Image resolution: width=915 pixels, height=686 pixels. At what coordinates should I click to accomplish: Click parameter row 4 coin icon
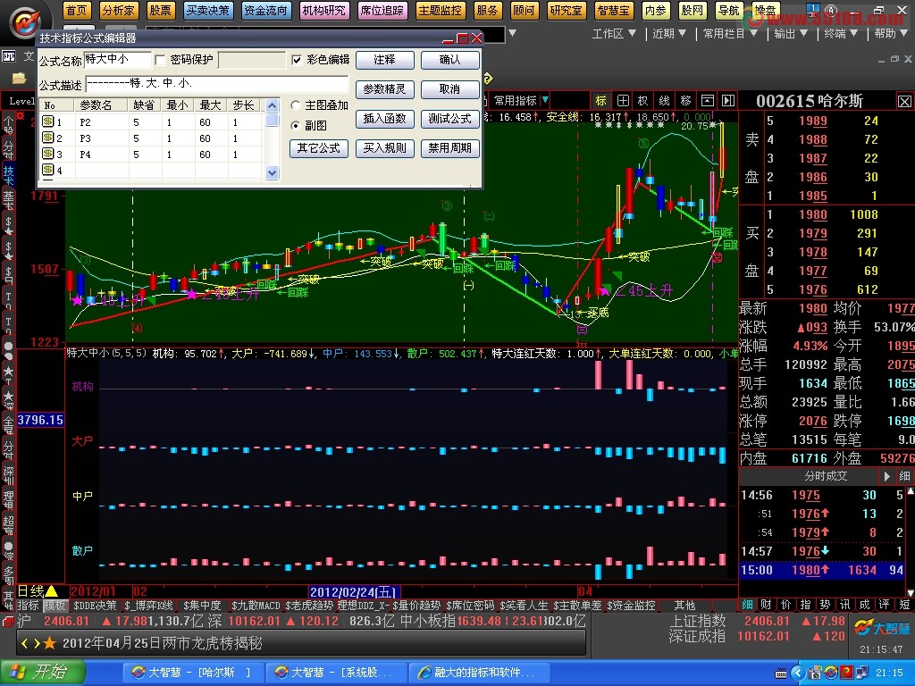pyautogui.click(x=48, y=170)
